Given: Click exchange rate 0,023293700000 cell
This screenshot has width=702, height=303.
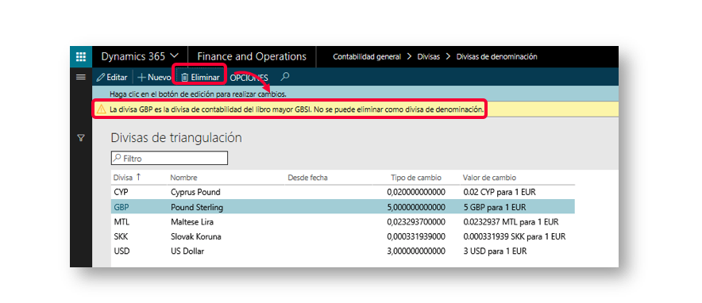Looking at the screenshot, I should point(416,221).
